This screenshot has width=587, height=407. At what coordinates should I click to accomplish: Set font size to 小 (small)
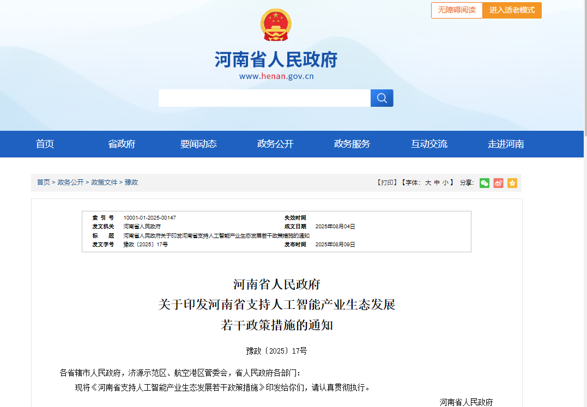tap(445, 183)
